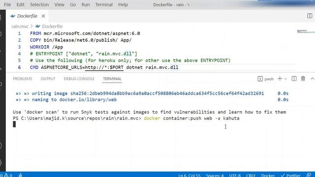Open the new terminal profile dropdown arrow
315x177 pixels.
285,79
